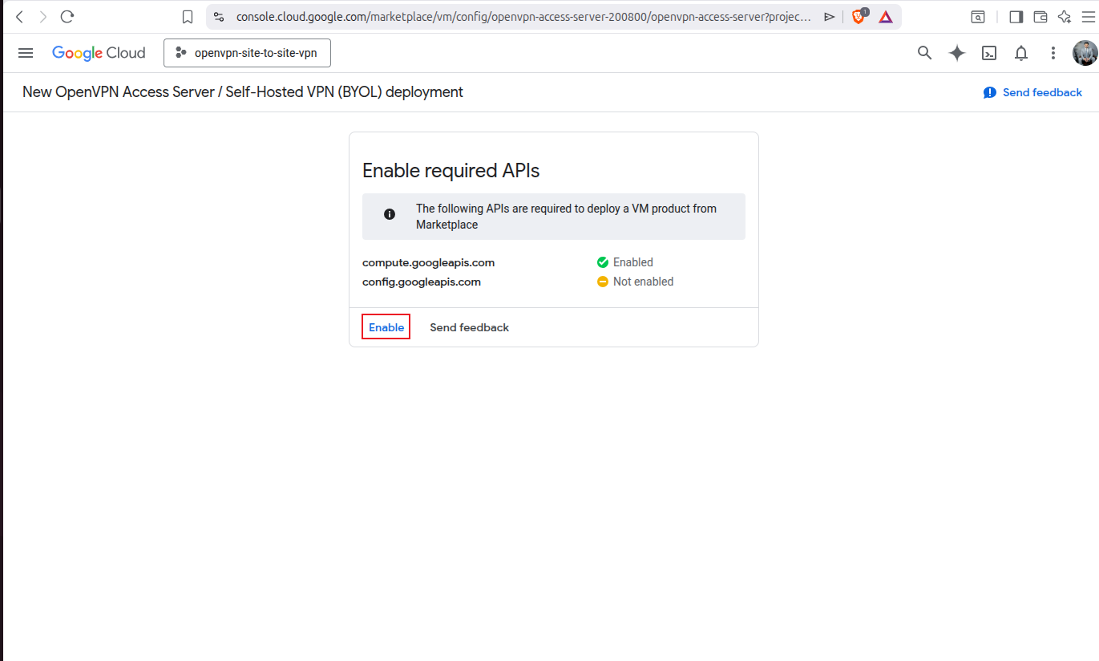Reload the page with the refresh icon

(67, 17)
